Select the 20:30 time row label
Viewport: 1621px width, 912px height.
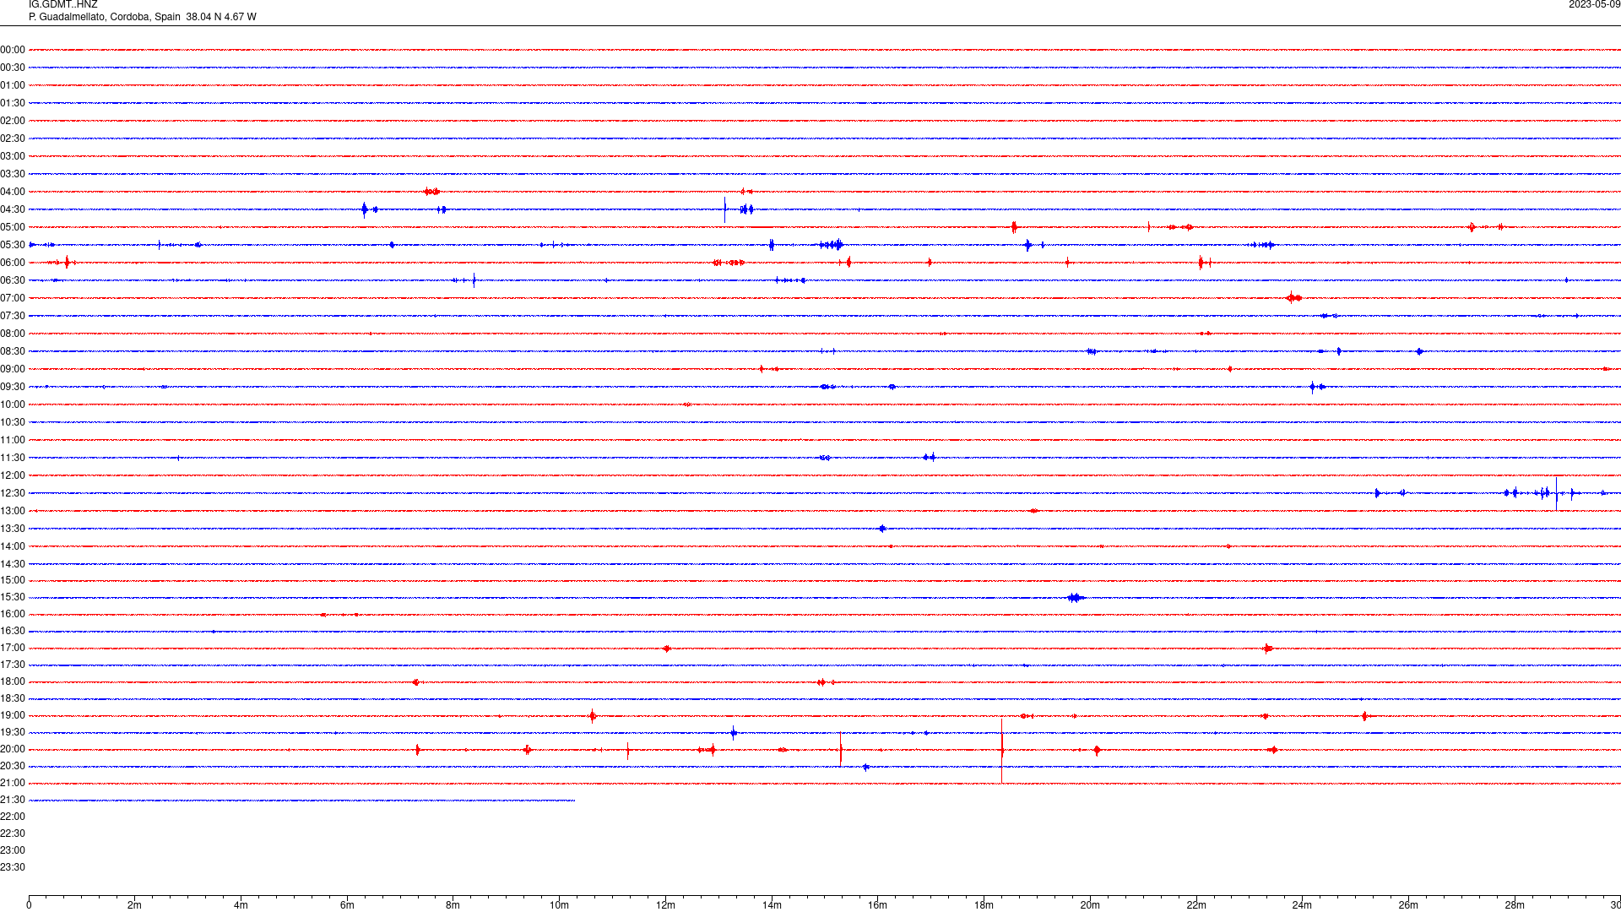coord(13,766)
